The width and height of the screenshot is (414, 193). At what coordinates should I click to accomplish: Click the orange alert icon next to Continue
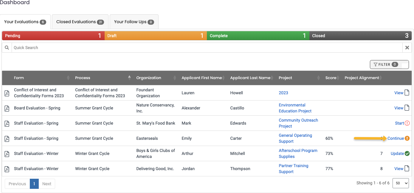[408, 138]
